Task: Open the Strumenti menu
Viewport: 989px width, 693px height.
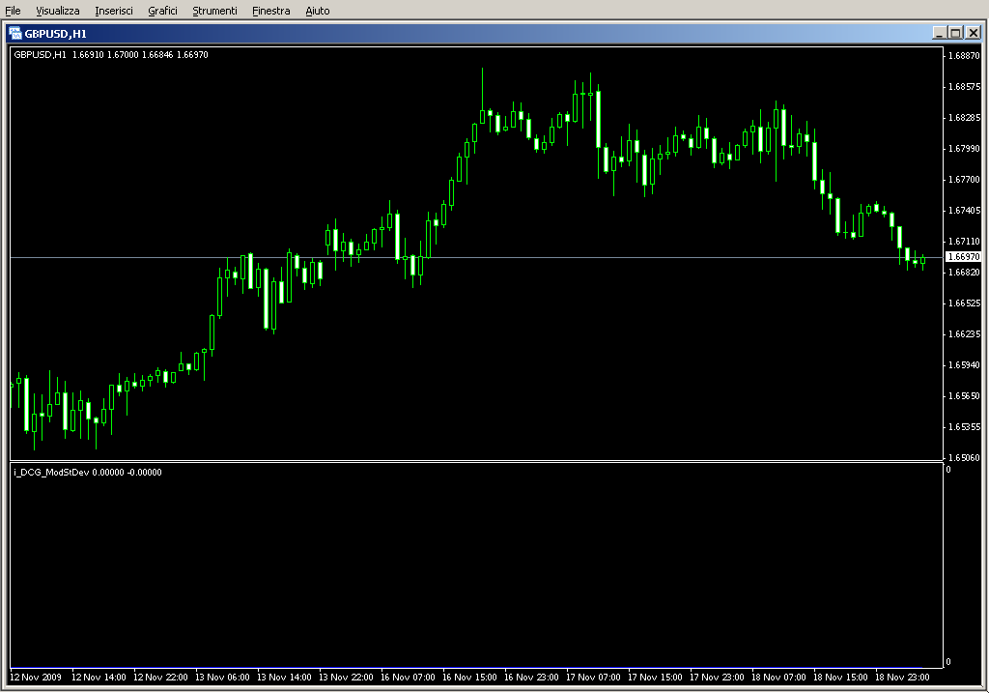Action: coord(214,11)
